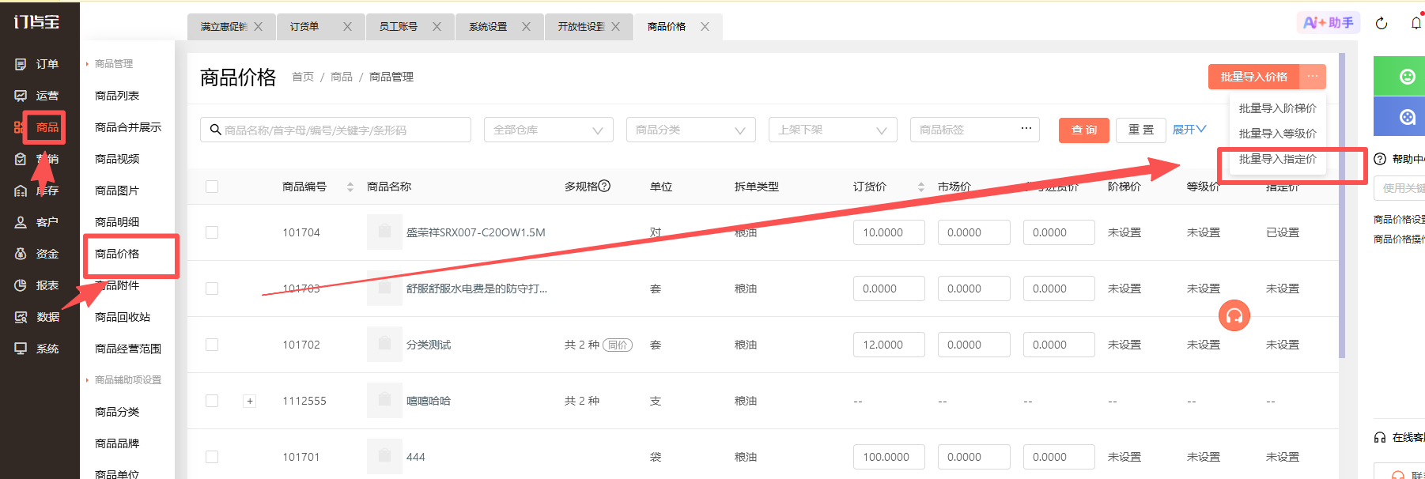Open 商品回收站 in the submenu
Viewport: 1425px width, 479px height.
[123, 317]
